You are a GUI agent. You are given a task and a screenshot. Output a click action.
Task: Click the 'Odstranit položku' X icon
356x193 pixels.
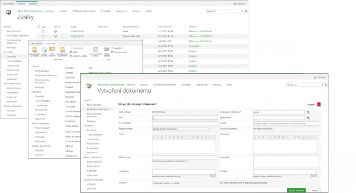pyautogui.click(x=70, y=56)
